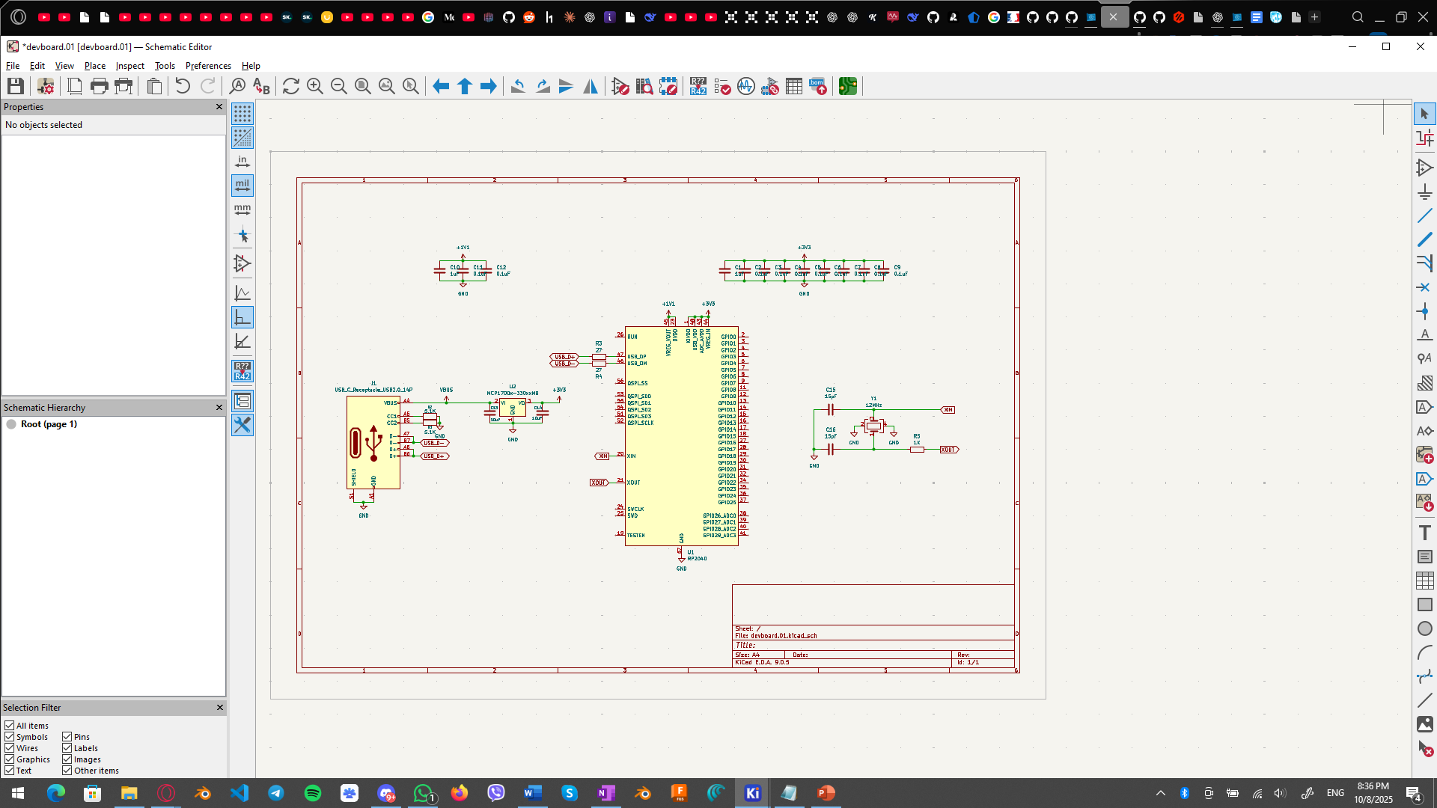Select Root (page 1) in hierarchy
The height and width of the screenshot is (808, 1437).
[49, 424]
